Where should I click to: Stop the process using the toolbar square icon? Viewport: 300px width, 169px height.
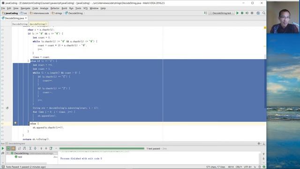point(252,13)
